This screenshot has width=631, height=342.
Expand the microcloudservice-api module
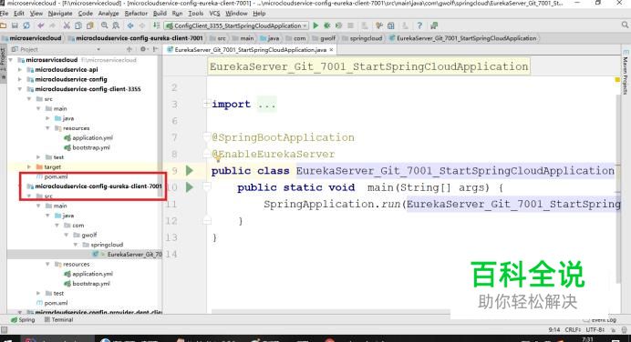coord(20,69)
